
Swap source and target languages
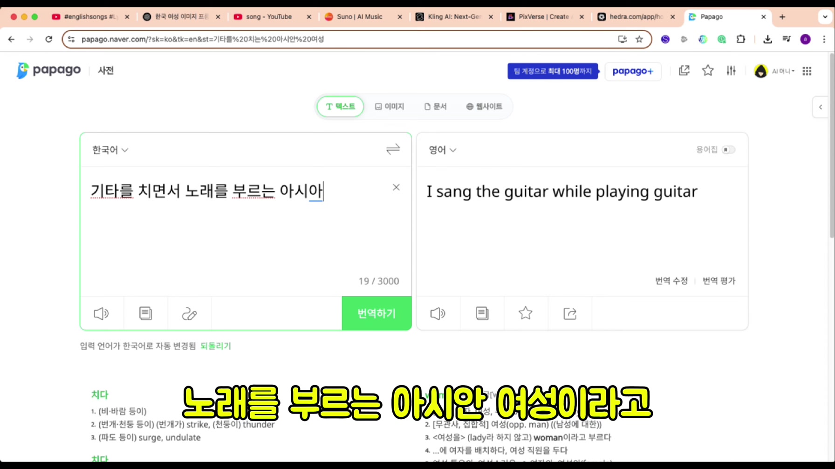coord(393,149)
